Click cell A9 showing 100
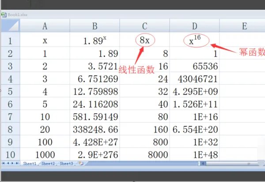Viewport: 265px width, 182px height. click(45, 142)
